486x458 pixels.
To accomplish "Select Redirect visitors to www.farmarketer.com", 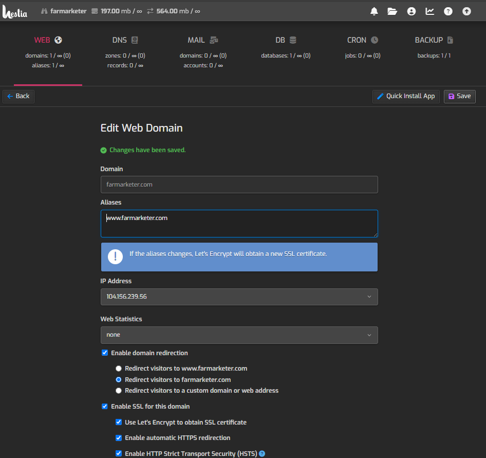I will click(118, 369).
